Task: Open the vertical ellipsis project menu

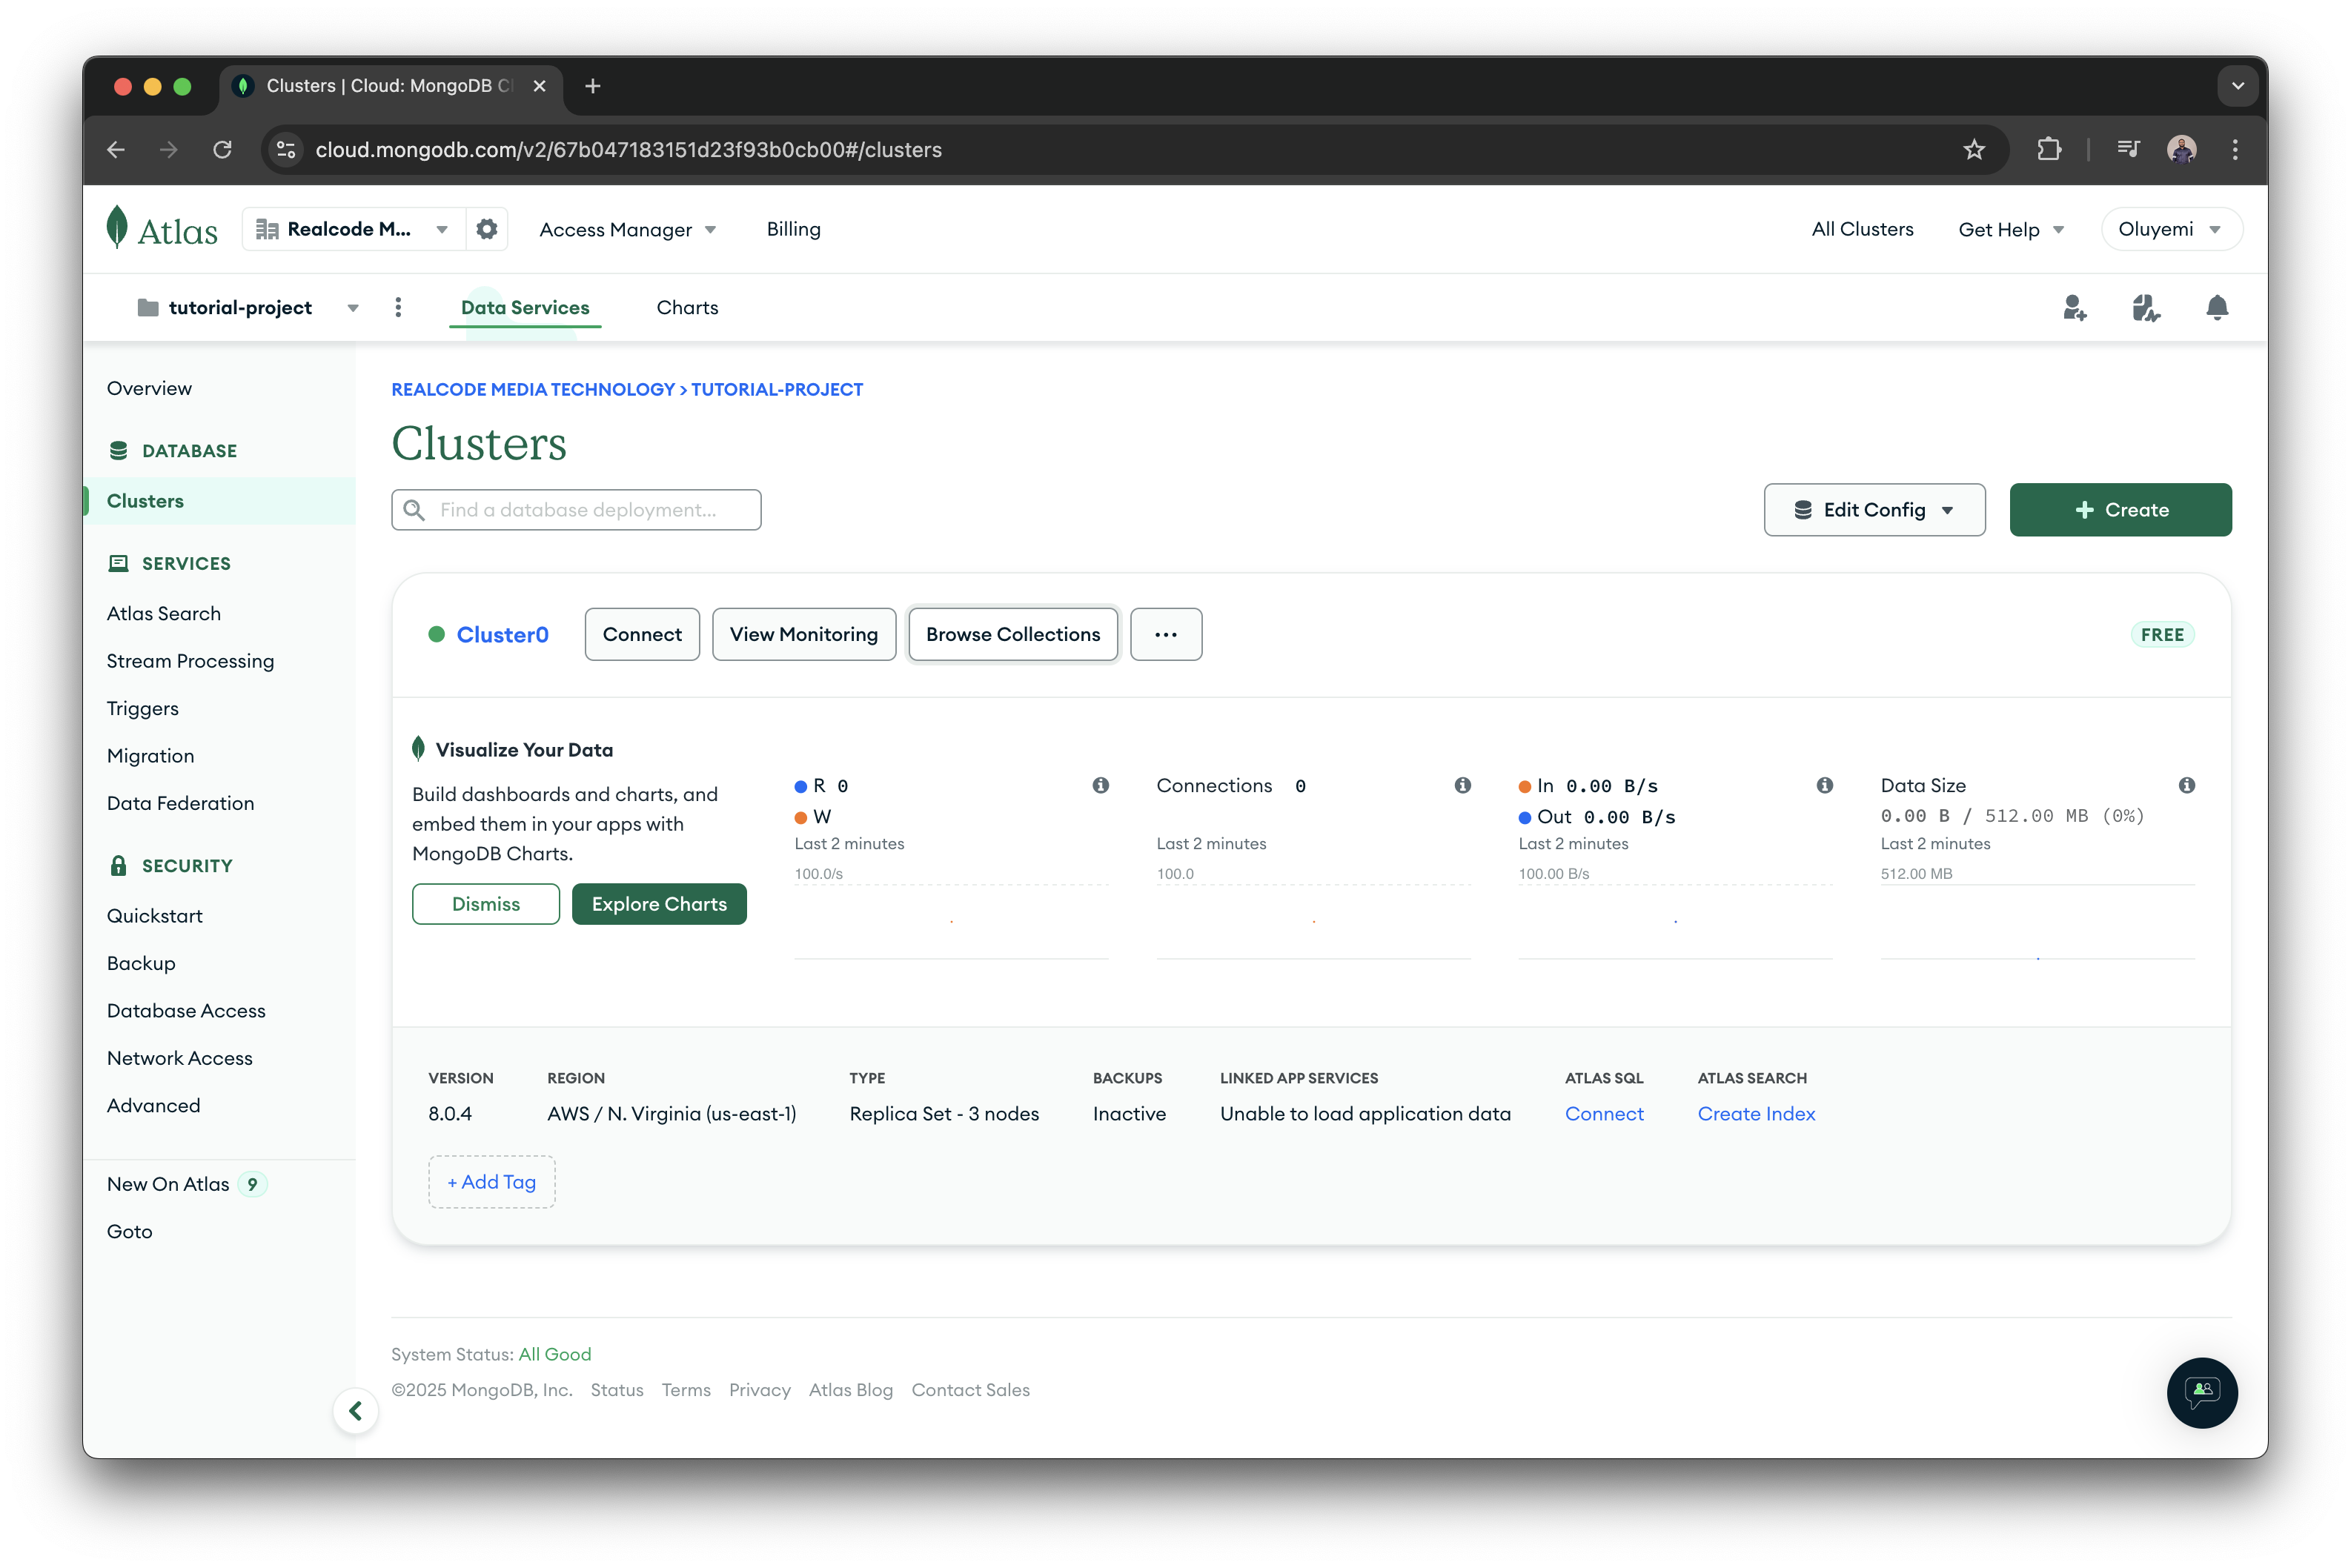Action: 398,307
